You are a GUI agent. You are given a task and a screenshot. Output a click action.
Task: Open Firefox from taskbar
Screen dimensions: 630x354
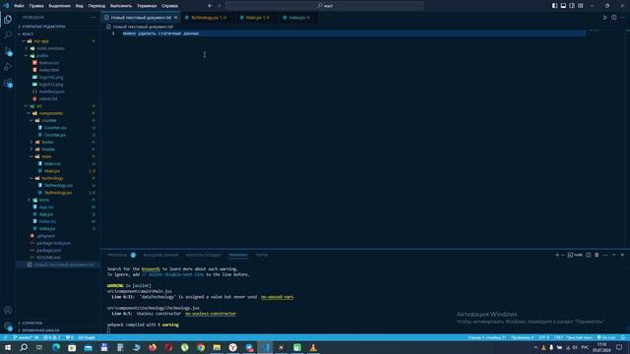(x=153, y=347)
